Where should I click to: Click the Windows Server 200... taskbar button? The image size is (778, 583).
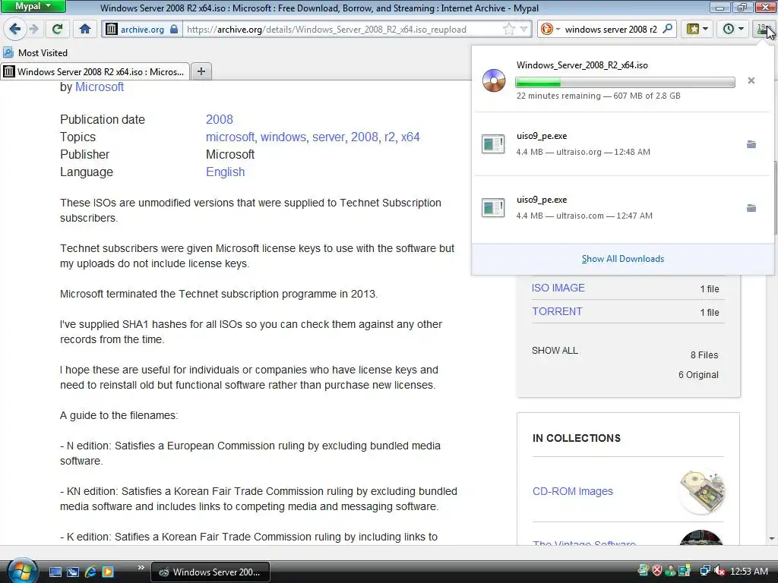pos(210,572)
